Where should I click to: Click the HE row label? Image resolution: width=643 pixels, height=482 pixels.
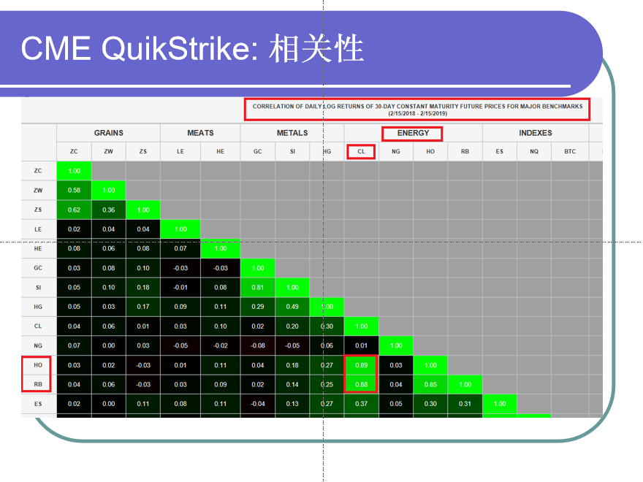38,248
